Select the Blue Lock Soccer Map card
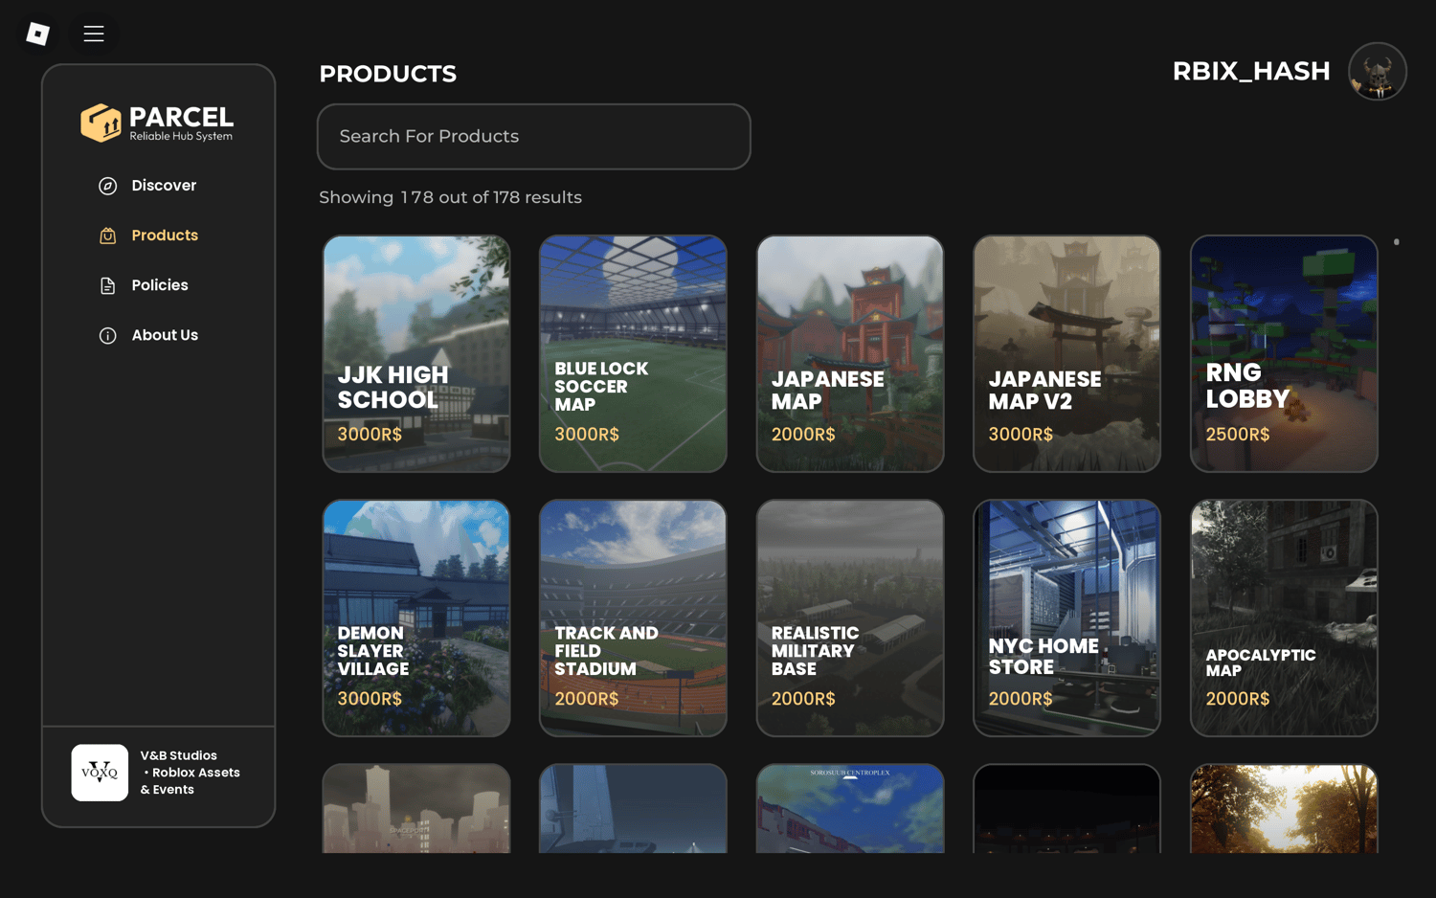Image resolution: width=1436 pixels, height=898 pixels. pyautogui.click(x=633, y=353)
